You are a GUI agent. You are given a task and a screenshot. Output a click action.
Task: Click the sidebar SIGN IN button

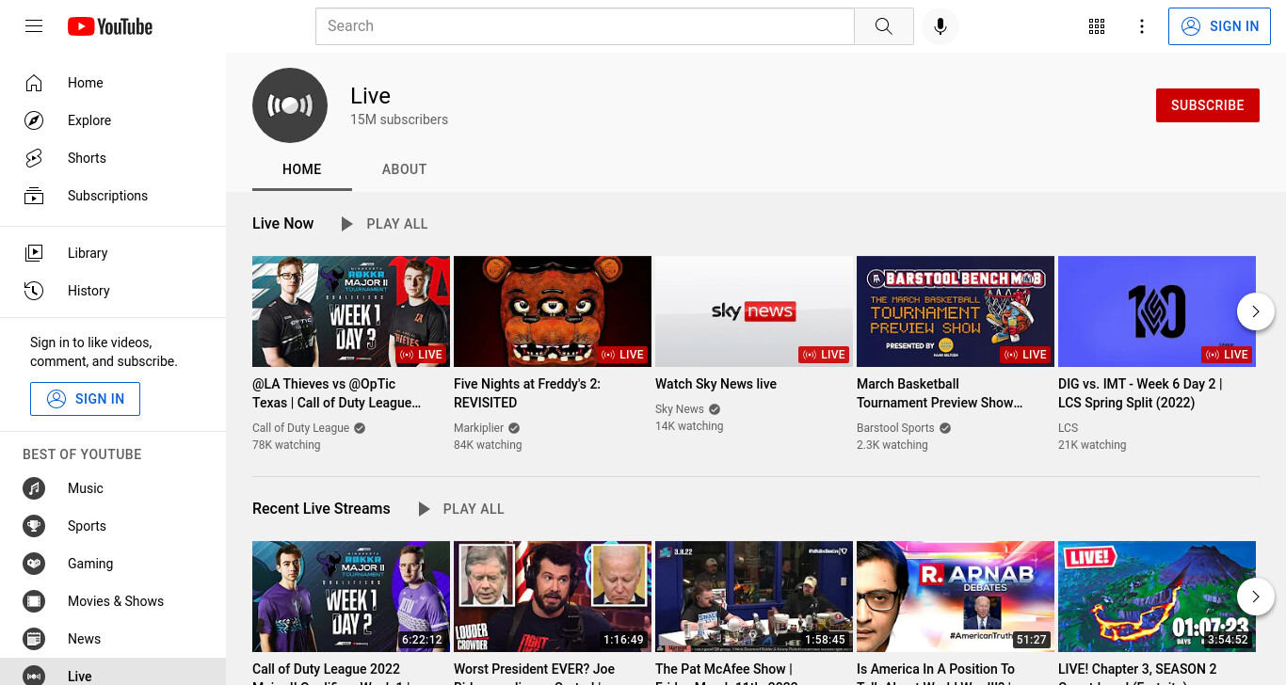coord(85,399)
